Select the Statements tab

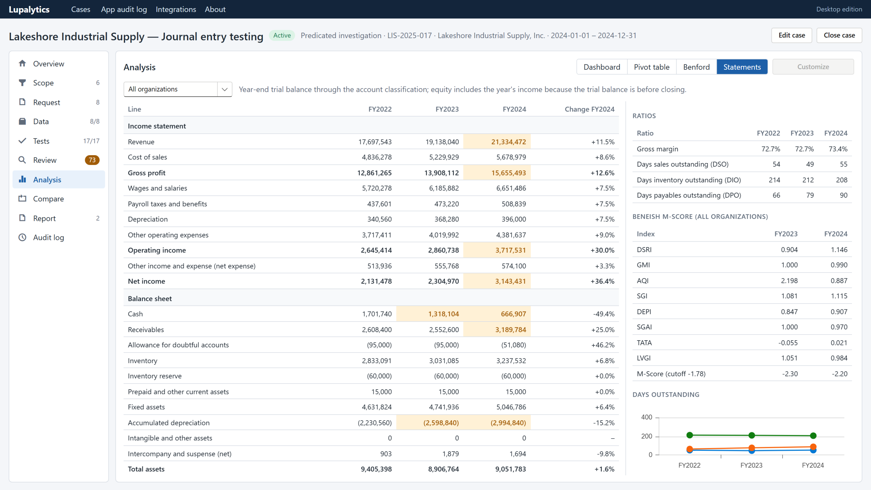click(x=742, y=67)
